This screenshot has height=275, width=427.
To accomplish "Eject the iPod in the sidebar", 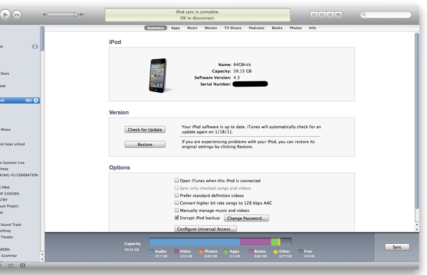I will point(36,100).
